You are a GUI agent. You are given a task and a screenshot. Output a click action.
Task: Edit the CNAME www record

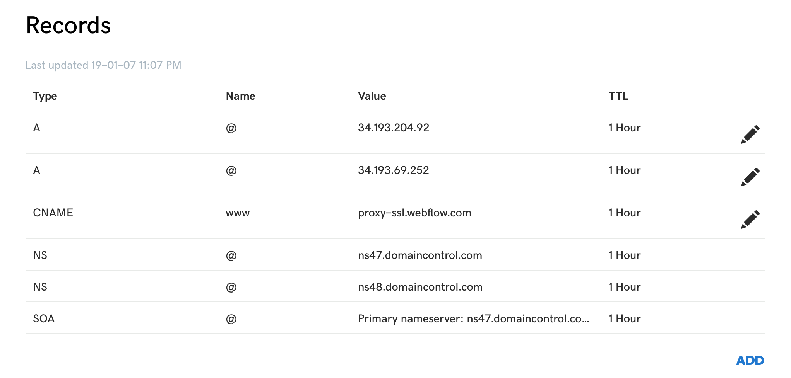(x=750, y=219)
